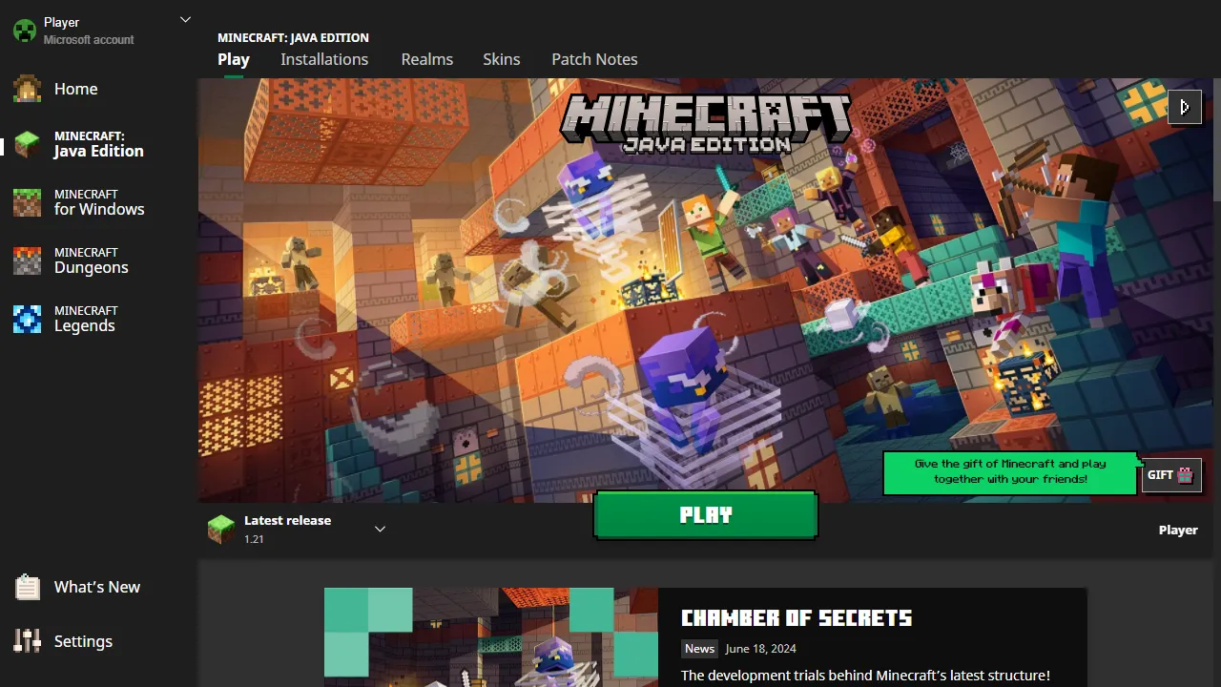Click the Minecraft Java Edition logo on banner
The image size is (1221, 687).
pos(706,122)
